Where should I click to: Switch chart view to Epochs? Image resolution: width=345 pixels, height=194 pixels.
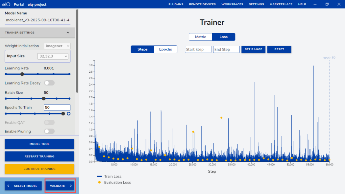point(165,49)
